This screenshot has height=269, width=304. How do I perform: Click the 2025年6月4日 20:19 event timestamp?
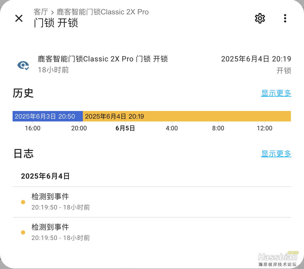[x=256, y=59]
